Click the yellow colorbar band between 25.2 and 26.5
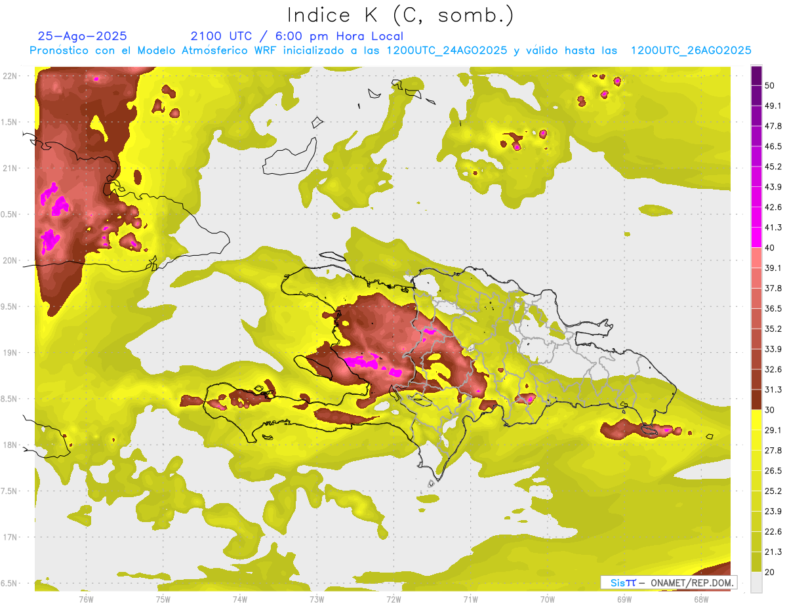Screen dimensions: 787x608 click(756, 481)
